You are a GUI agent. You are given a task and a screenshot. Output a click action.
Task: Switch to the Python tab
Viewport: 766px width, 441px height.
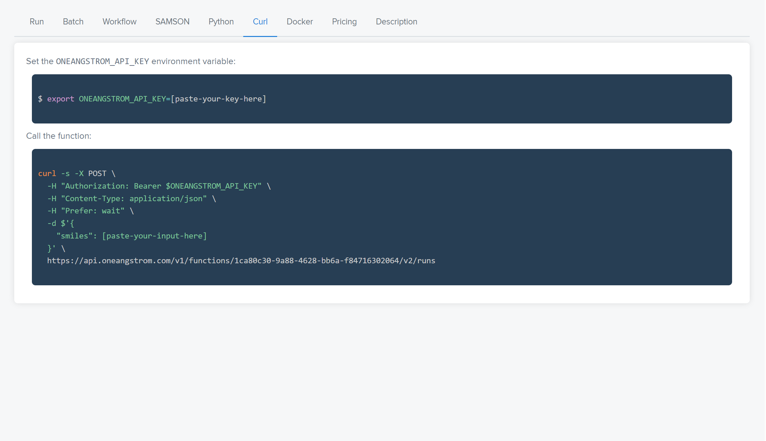click(x=221, y=22)
